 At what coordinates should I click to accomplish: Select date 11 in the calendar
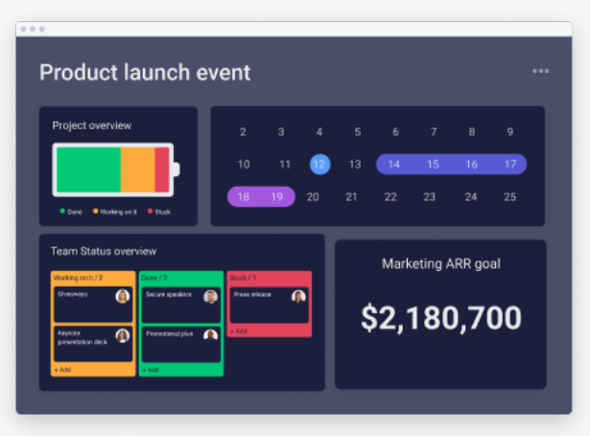[285, 164]
